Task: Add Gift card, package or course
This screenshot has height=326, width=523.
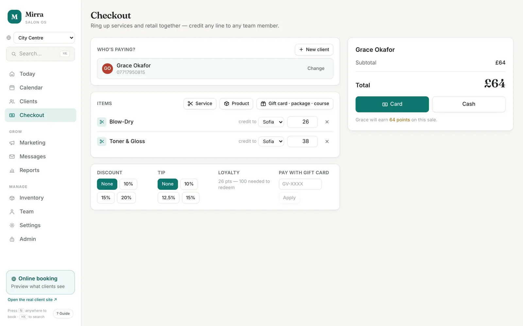Action: click(295, 104)
